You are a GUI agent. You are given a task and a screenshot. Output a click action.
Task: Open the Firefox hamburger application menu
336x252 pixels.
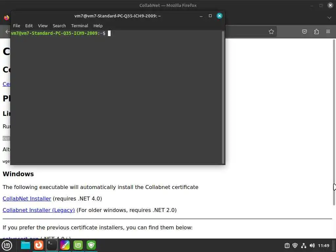click(328, 31)
